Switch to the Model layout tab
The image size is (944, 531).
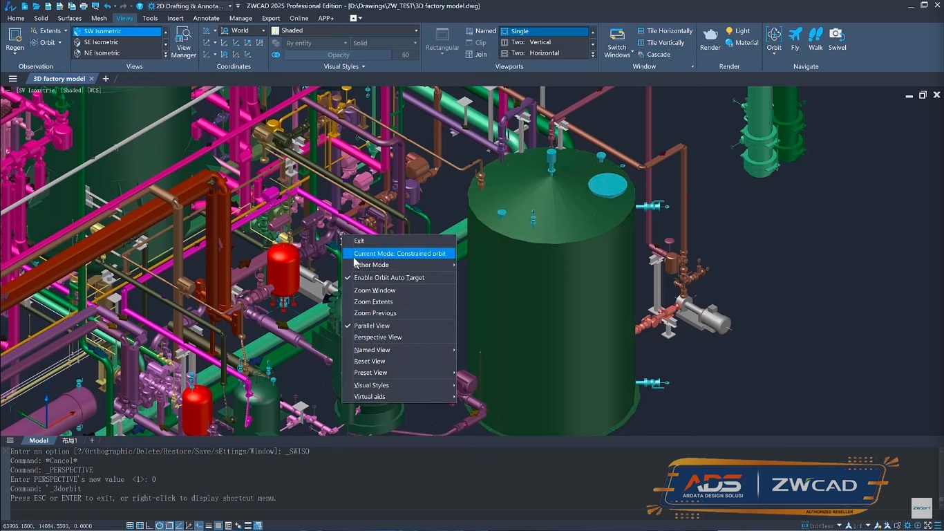point(39,440)
